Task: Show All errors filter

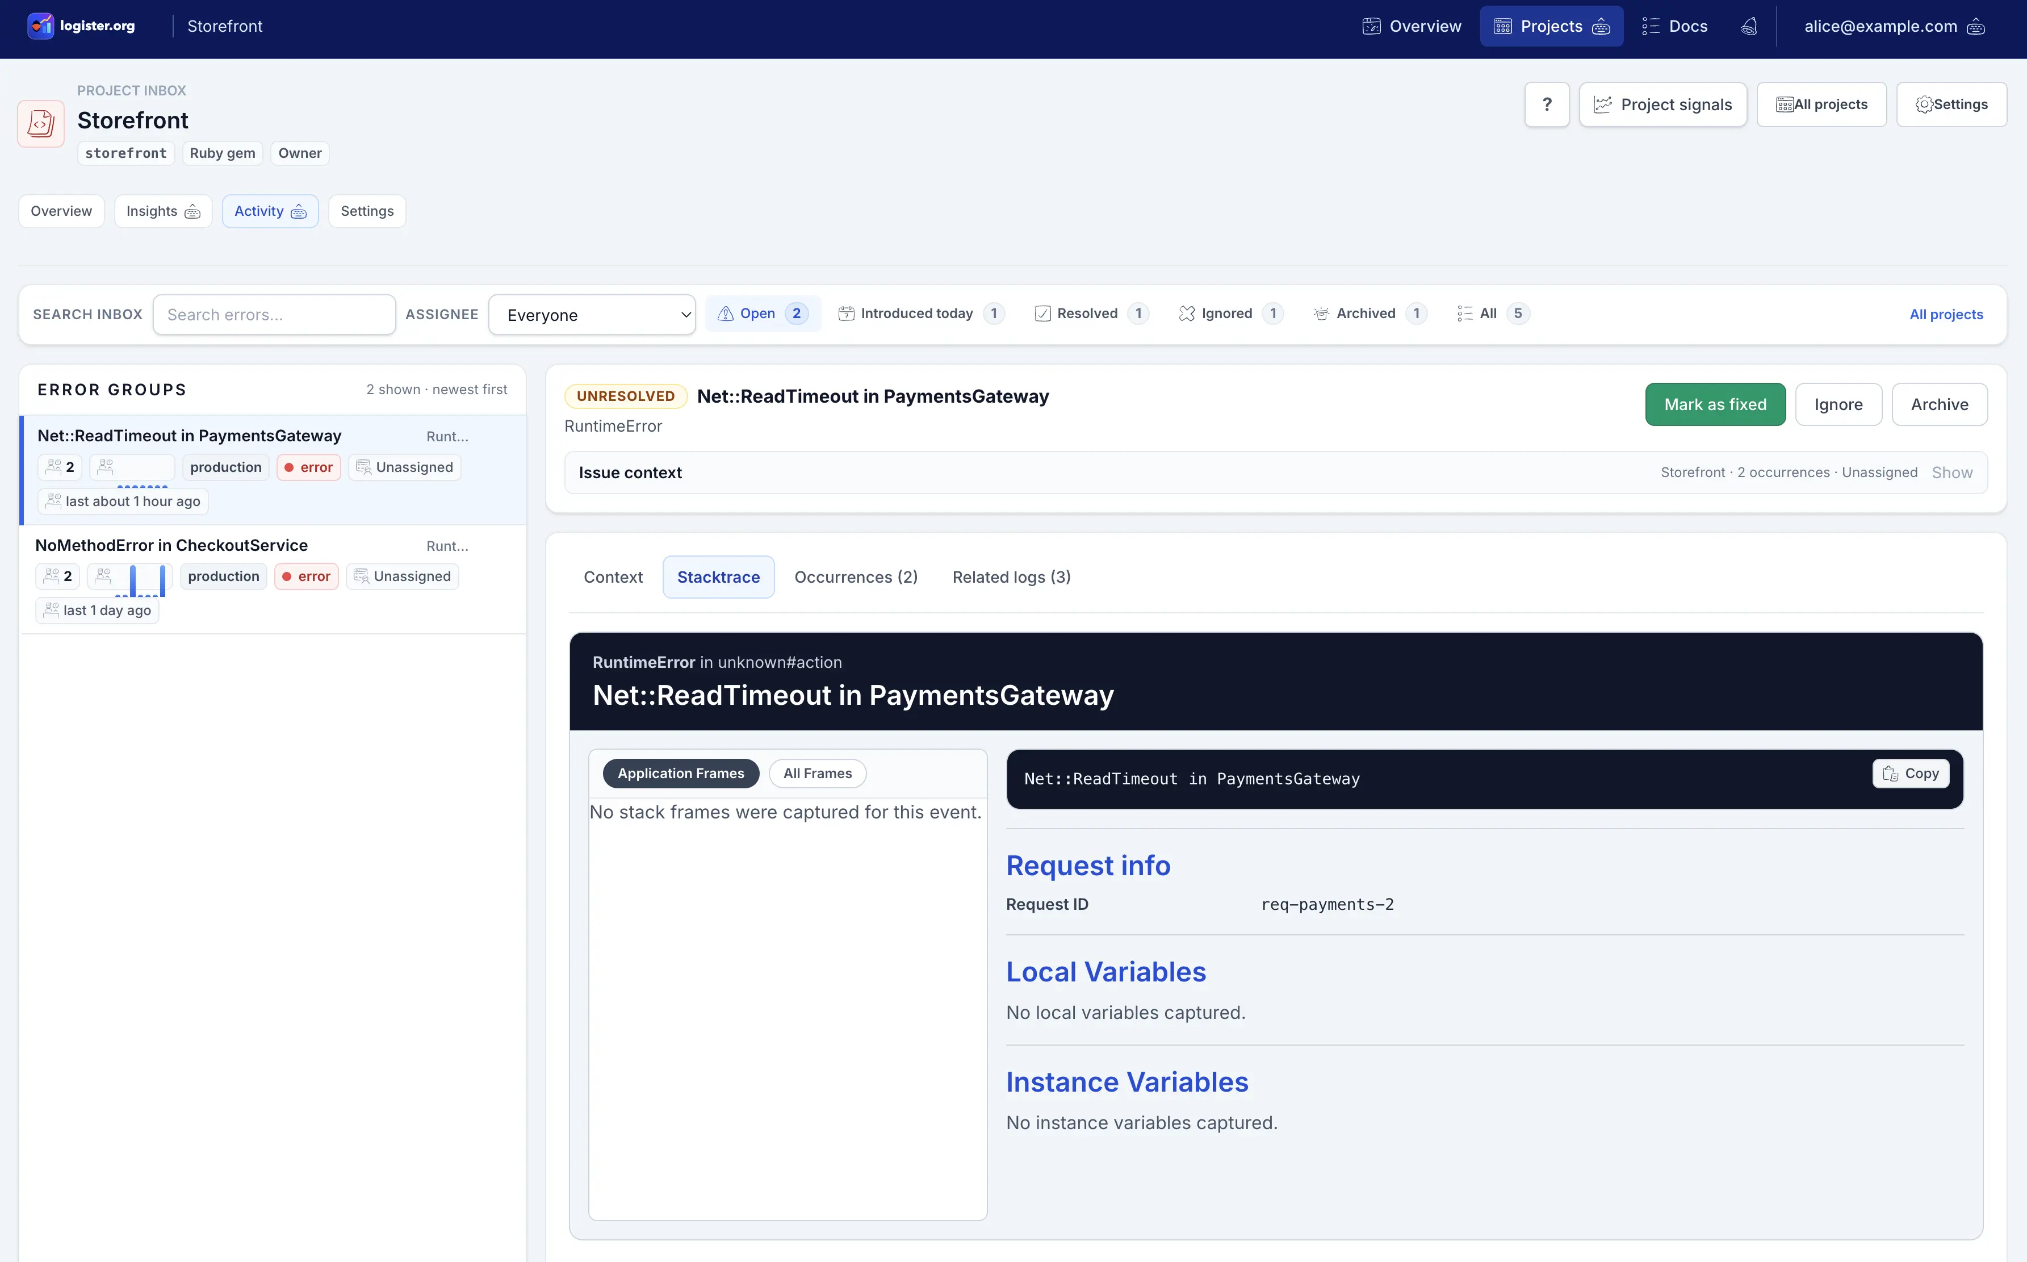Action: pyautogui.click(x=1493, y=313)
